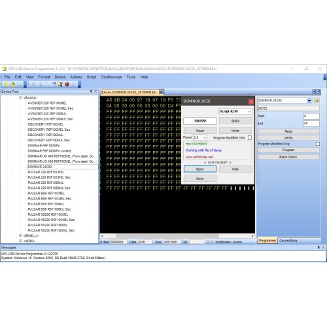Open options of the first toolbar
Viewport: 327px width, 327px height.
point(26,84)
